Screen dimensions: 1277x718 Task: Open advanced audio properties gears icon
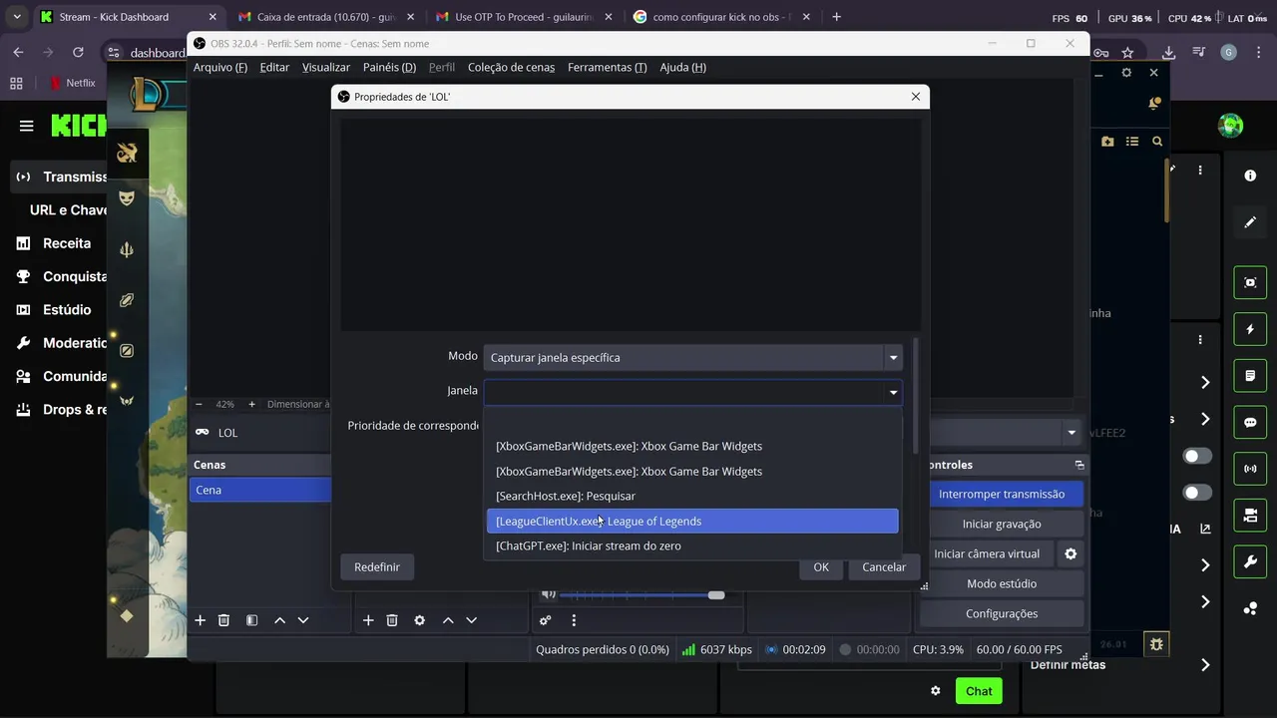click(x=545, y=620)
